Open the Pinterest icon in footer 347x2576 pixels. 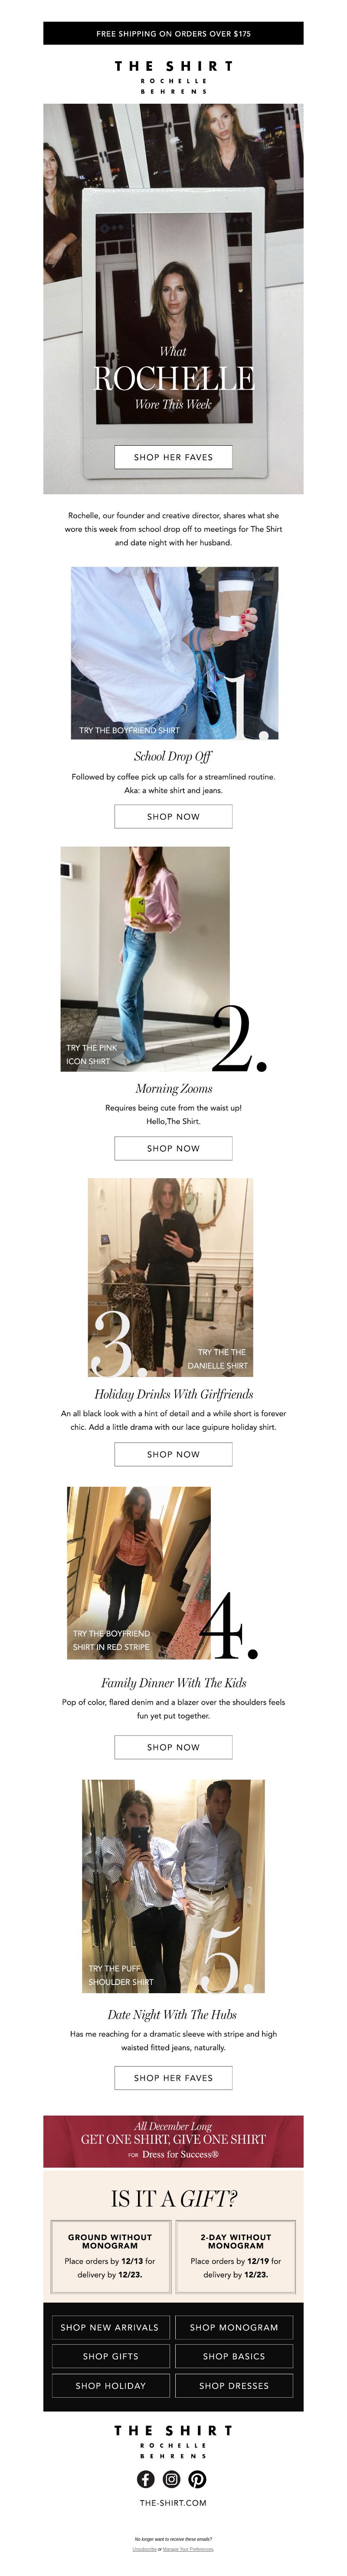(x=197, y=2478)
